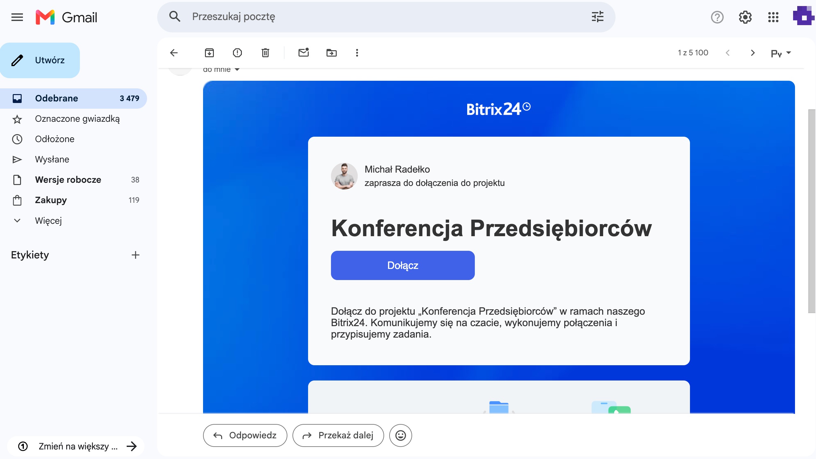816x459 pixels.
Task: Open the Odłożone snoozed folder
Action: point(73,139)
